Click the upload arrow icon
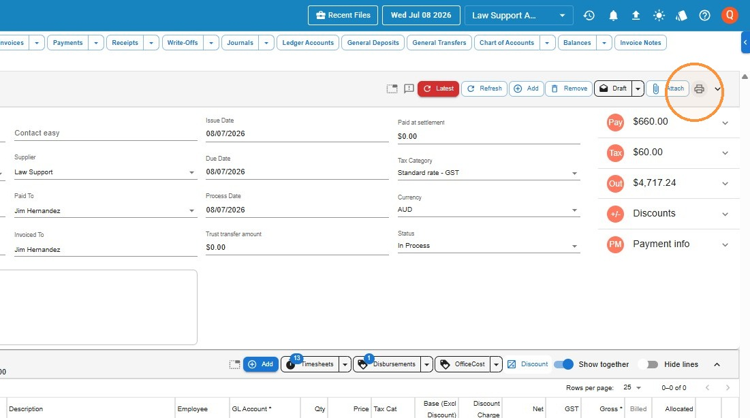750x418 pixels. click(x=636, y=15)
